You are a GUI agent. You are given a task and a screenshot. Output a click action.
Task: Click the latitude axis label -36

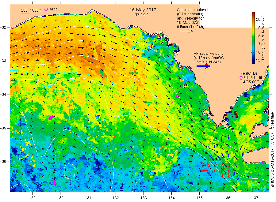[3, 162]
